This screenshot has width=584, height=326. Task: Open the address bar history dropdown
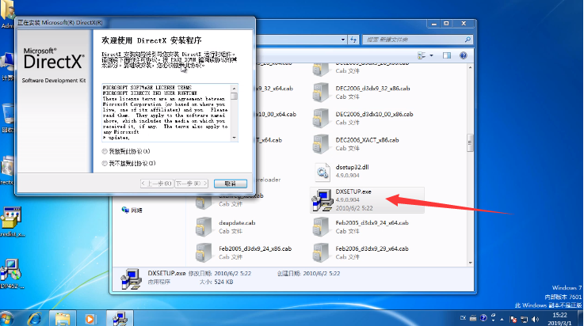click(x=342, y=40)
